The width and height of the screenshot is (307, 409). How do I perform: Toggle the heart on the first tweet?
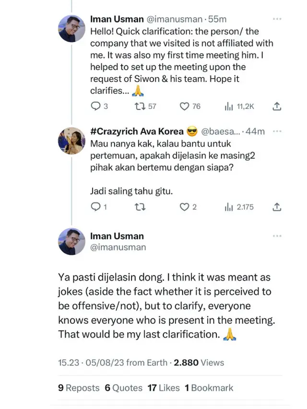pos(184,106)
